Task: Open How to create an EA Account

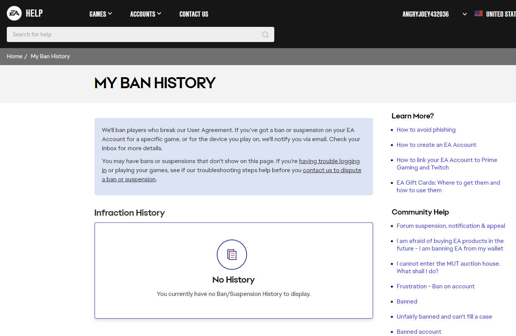Action: (436, 145)
